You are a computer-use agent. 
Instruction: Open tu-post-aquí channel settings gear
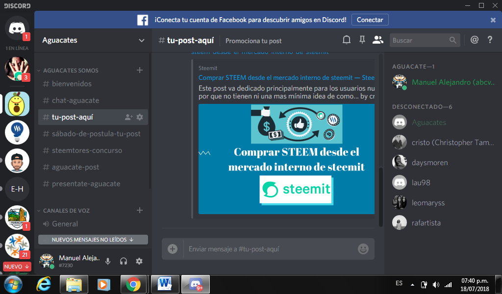coord(140,117)
